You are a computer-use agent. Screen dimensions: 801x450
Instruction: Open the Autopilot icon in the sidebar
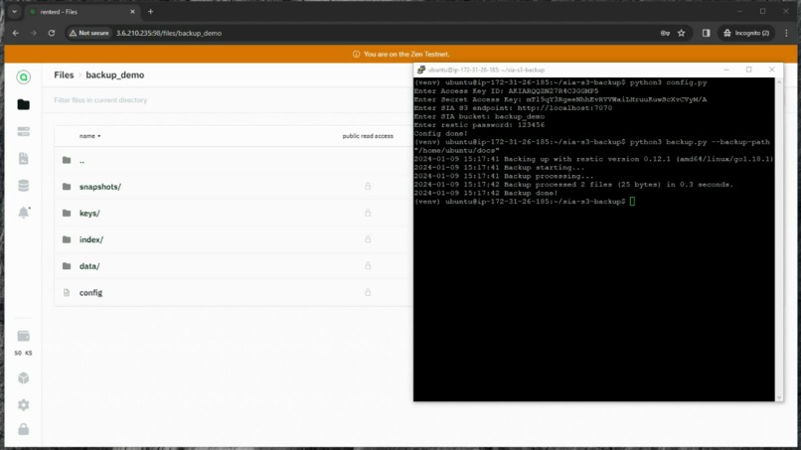pyautogui.click(x=23, y=132)
